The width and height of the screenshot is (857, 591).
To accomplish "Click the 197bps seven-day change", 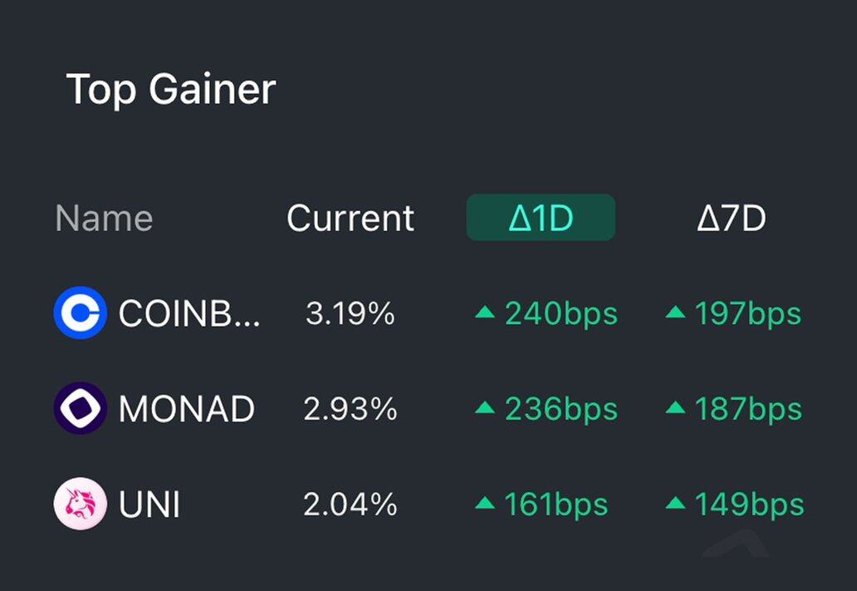I will click(x=734, y=314).
